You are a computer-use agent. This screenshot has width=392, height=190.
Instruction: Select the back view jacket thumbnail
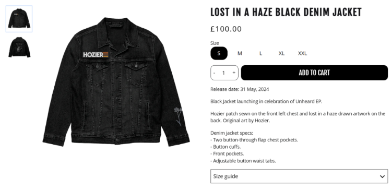(x=19, y=47)
